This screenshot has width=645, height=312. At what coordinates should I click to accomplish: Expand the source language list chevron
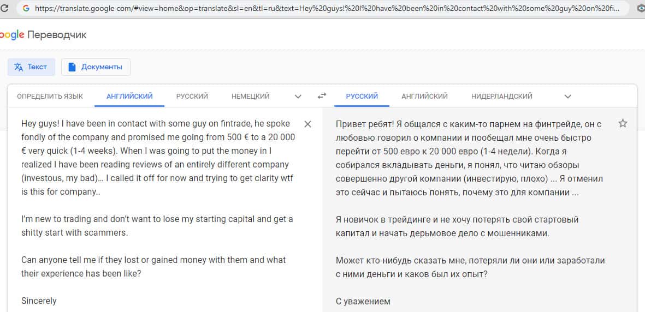[x=298, y=97]
